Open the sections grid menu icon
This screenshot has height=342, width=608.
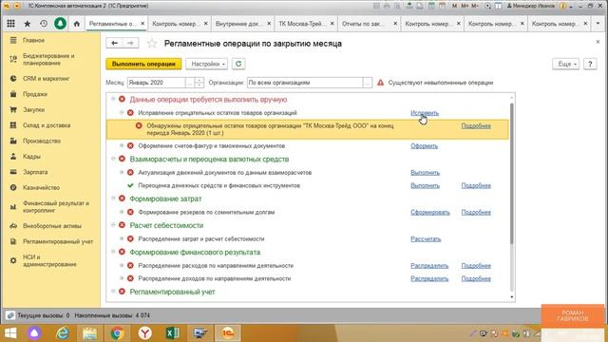click(10, 24)
